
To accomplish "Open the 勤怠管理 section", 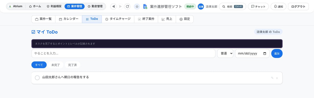I will coord(95,6).
